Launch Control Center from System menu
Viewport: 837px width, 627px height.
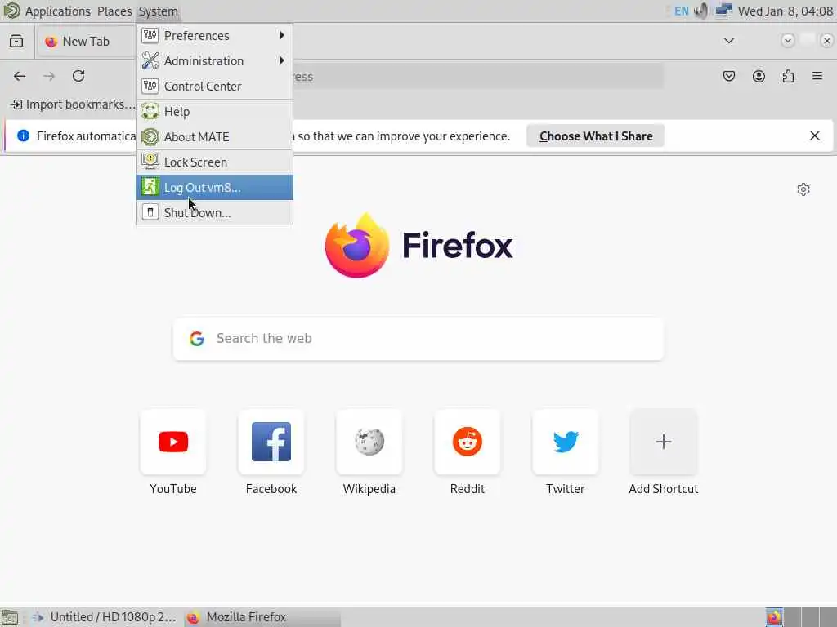coord(214,87)
